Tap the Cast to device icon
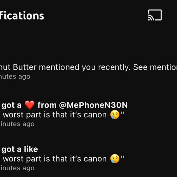 pyautogui.click(x=155, y=15)
